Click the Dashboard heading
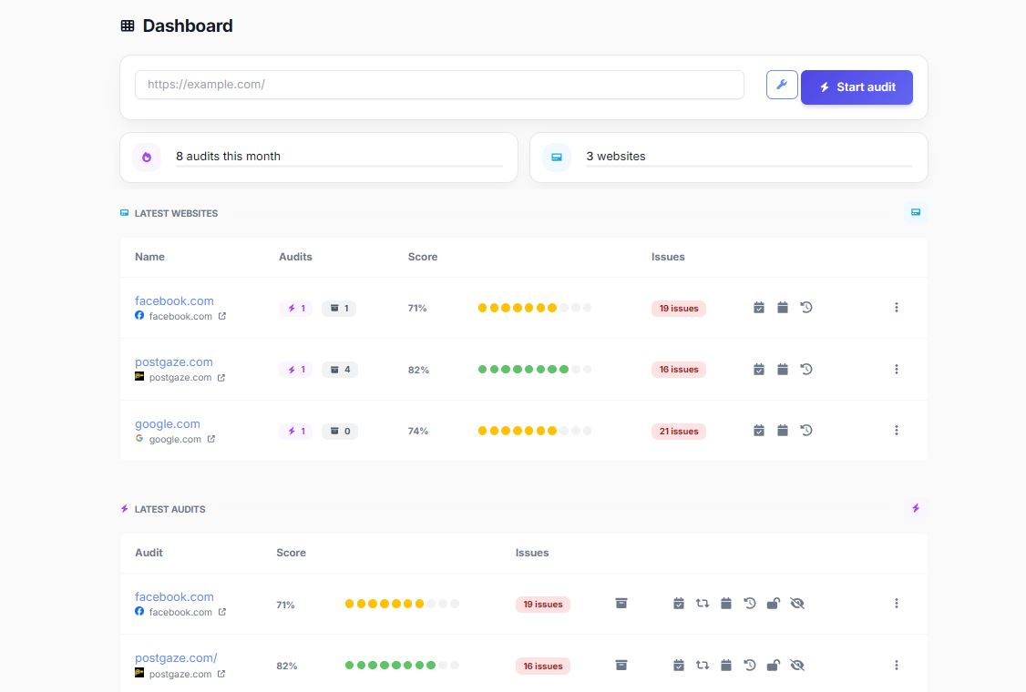The width and height of the screenshot is (1026, 692). pos(187,25)
